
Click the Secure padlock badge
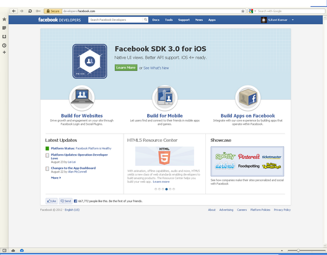point(53,11)
